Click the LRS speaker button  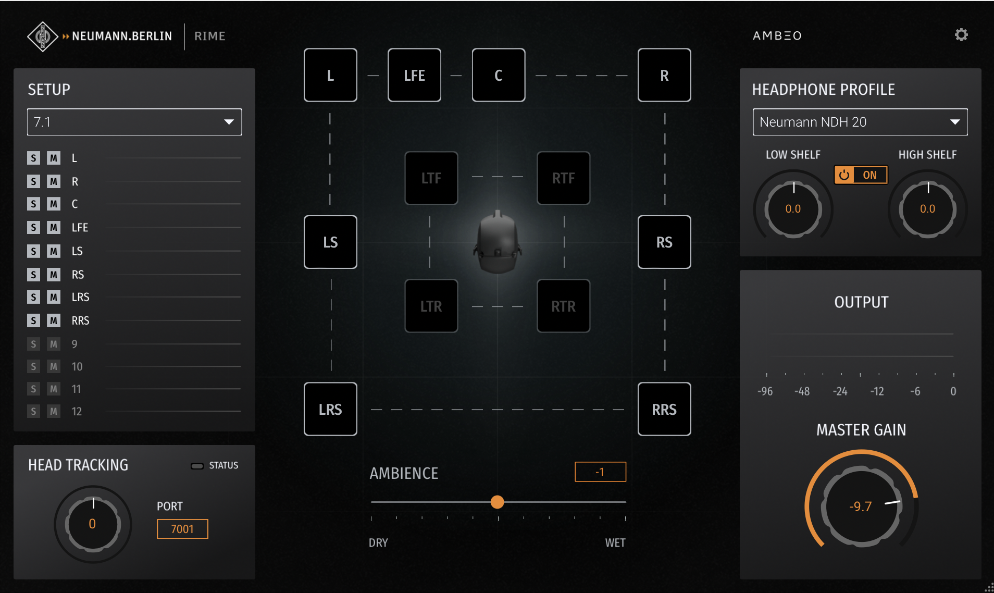click(330, 410)
